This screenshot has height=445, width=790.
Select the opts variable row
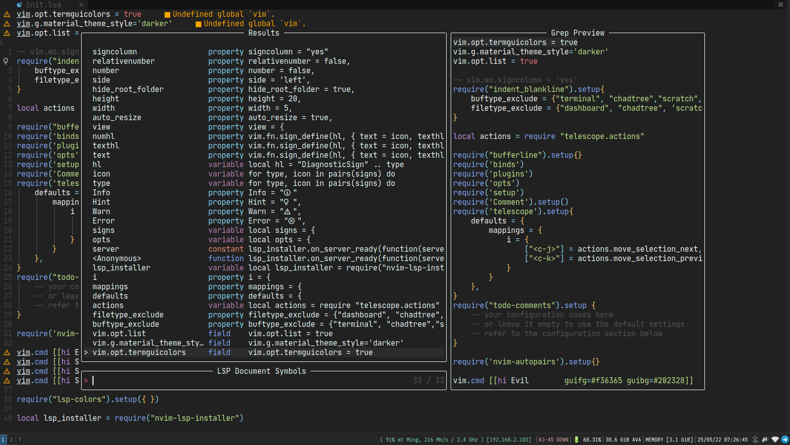point(265,240)
